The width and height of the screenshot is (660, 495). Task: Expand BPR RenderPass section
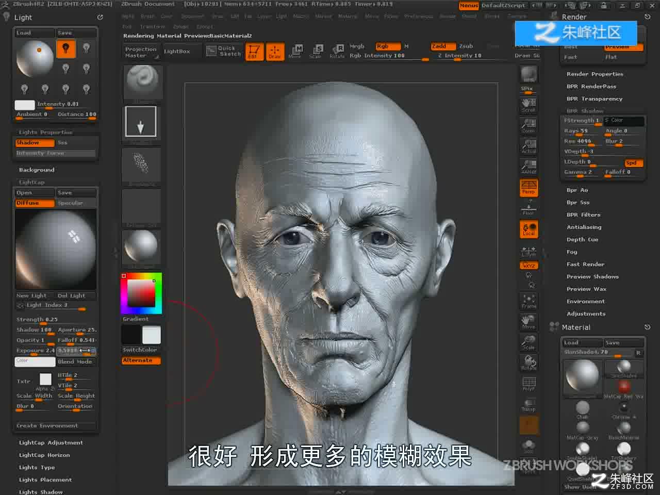coord(591,87)
